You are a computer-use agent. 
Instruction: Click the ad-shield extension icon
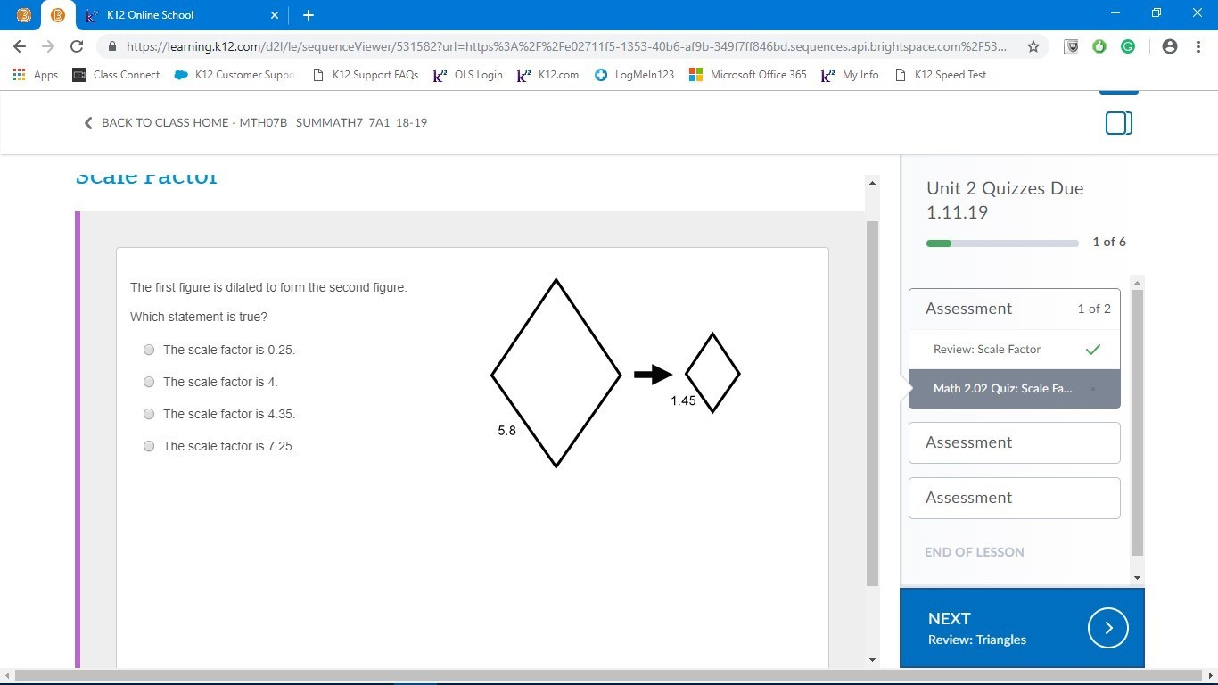(x=1072, y=46)
